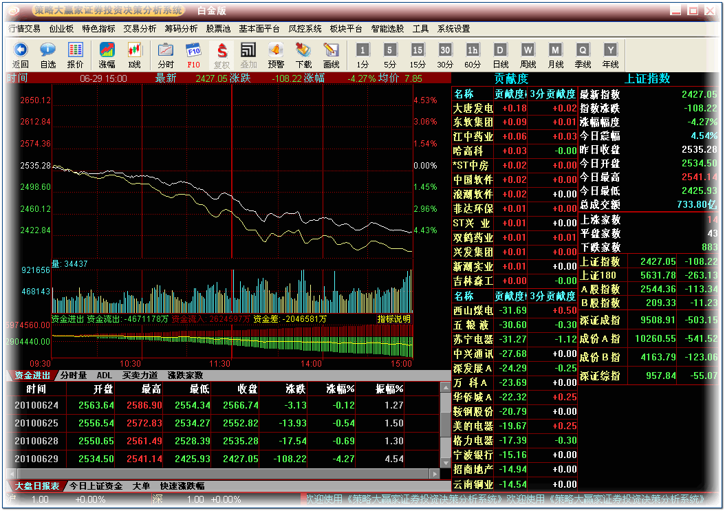Switch to 快速涨跌幅 tab
The height and width of the screenshot is (511, 725).
tap(182, 486)
